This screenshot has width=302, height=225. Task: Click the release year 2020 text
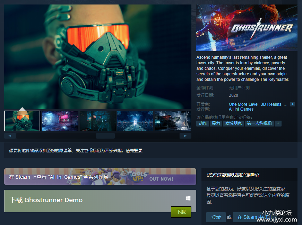(x=233, y=95)
